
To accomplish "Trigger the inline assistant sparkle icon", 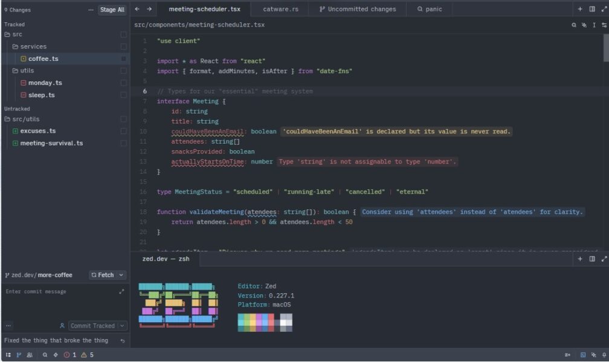I will (584, 25).
